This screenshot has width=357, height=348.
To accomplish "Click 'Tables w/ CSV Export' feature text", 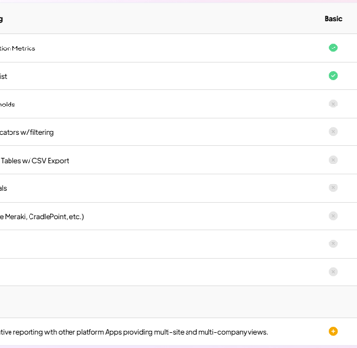I will click(34, 161).
